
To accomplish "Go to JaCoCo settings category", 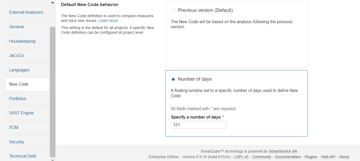I will 17,56.
